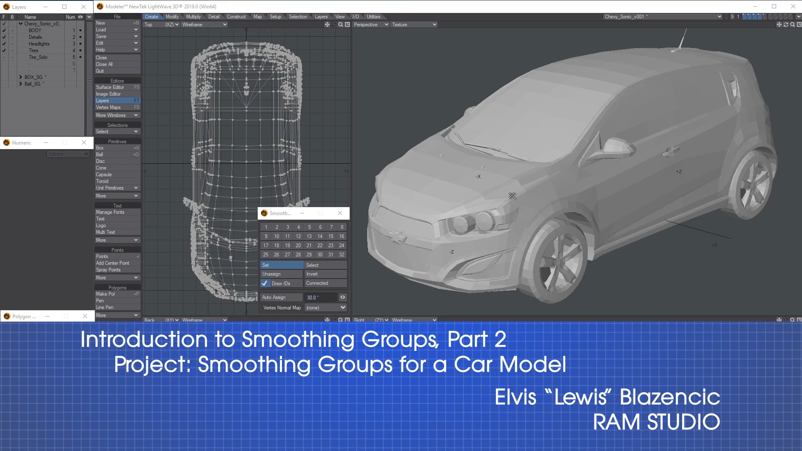Click the Top viewport pan icon
Image resolution: width=802 pixels, height=451 pixels.
pyautogui.click(x=327, y=25)
